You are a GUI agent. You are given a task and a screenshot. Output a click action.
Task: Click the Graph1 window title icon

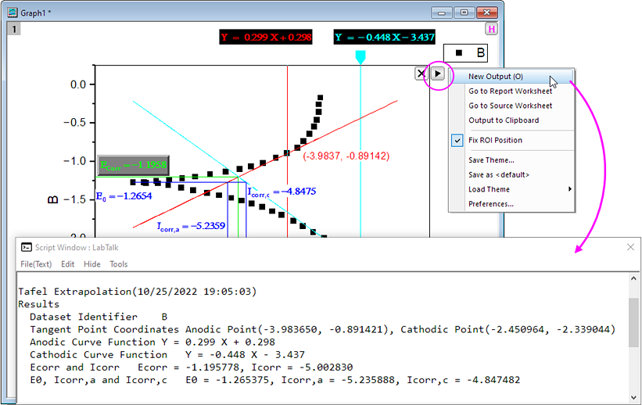13,12
